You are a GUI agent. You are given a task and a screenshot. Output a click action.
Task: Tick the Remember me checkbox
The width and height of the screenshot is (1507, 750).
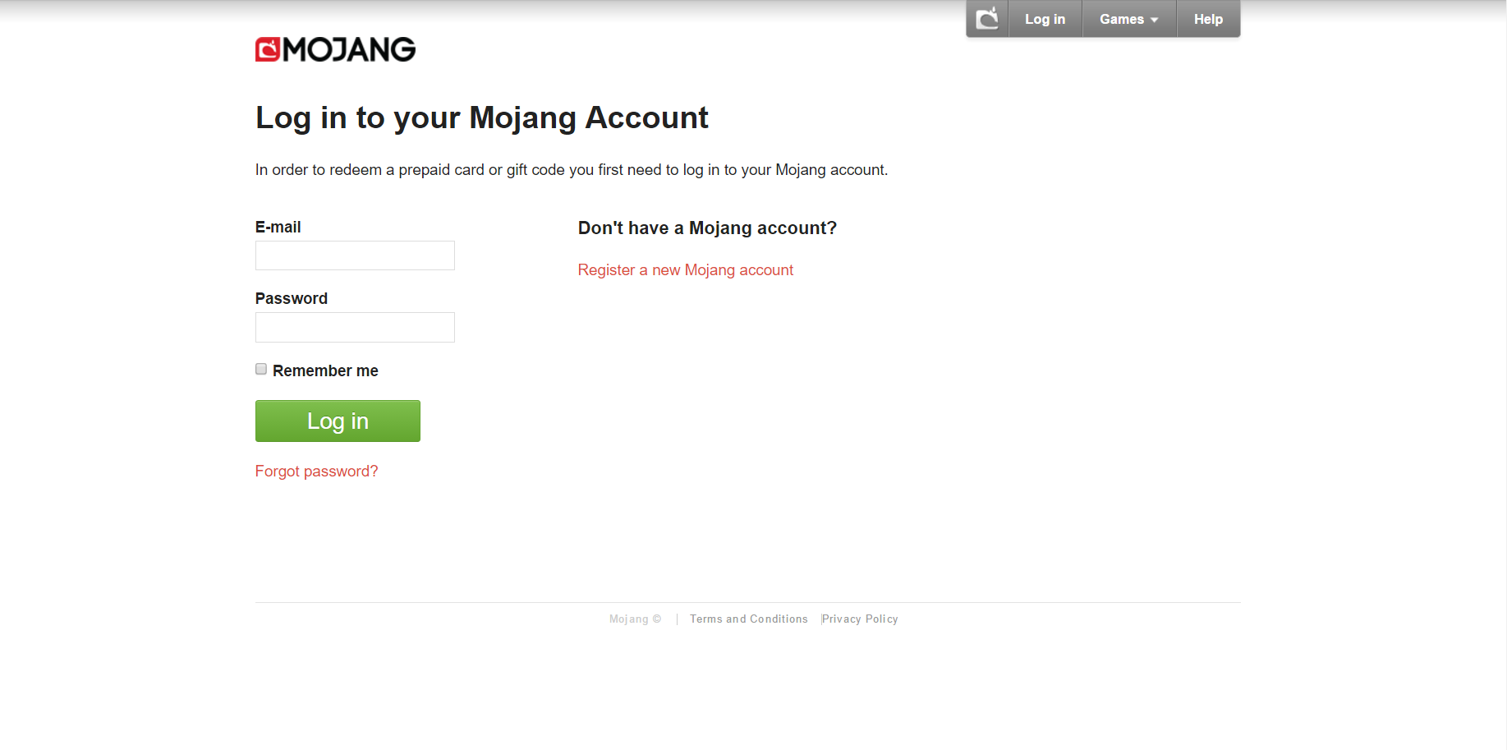tap(261, 370)
